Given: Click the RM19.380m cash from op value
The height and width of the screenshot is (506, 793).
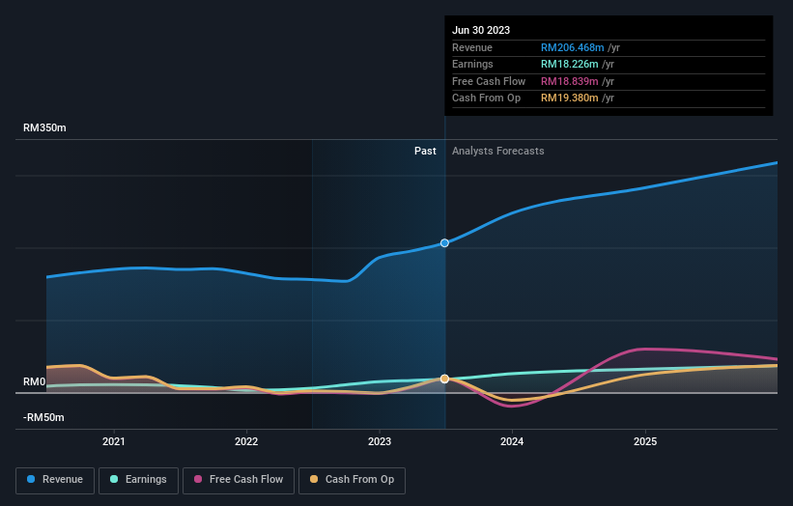Looking at the screenshot, I should (570, 98).
